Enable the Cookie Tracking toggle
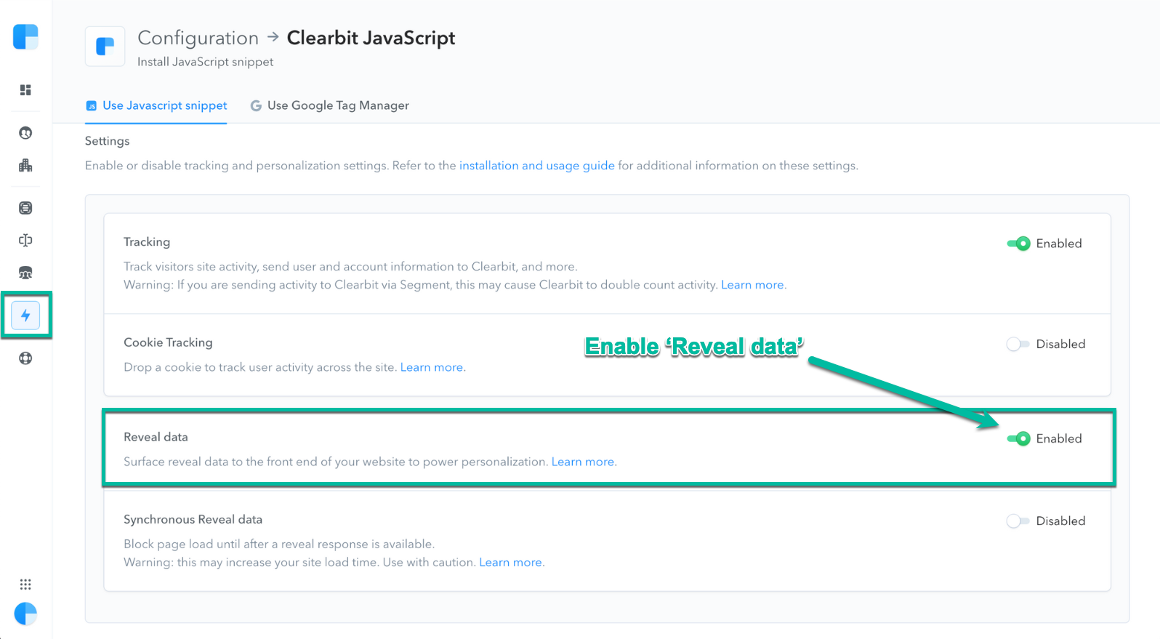Image resolution: width=1160 pixels, height=639 pixels. pyautogui.click(x=1018, y=344)
